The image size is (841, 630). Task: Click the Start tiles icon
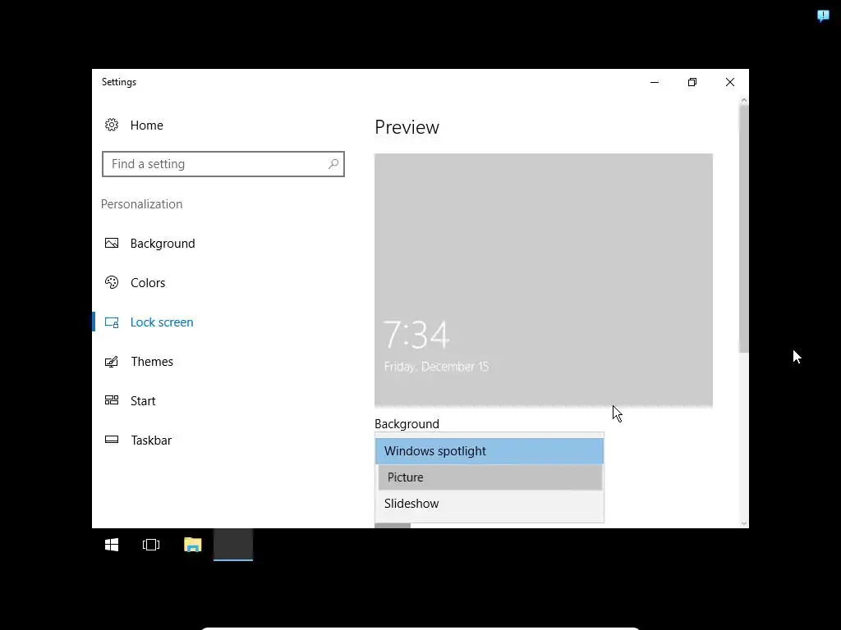pos(112,400)
